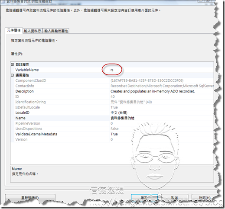Image resolution: width=225 pixels, height=209 pixels.
Task: Select the Version property label
Action: click(x=21, y=139)
